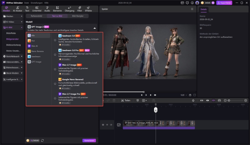Viewport: 250px width, 145px height.
Task: Open the KI-Avatar tool
Action: (x=17, y=9)
